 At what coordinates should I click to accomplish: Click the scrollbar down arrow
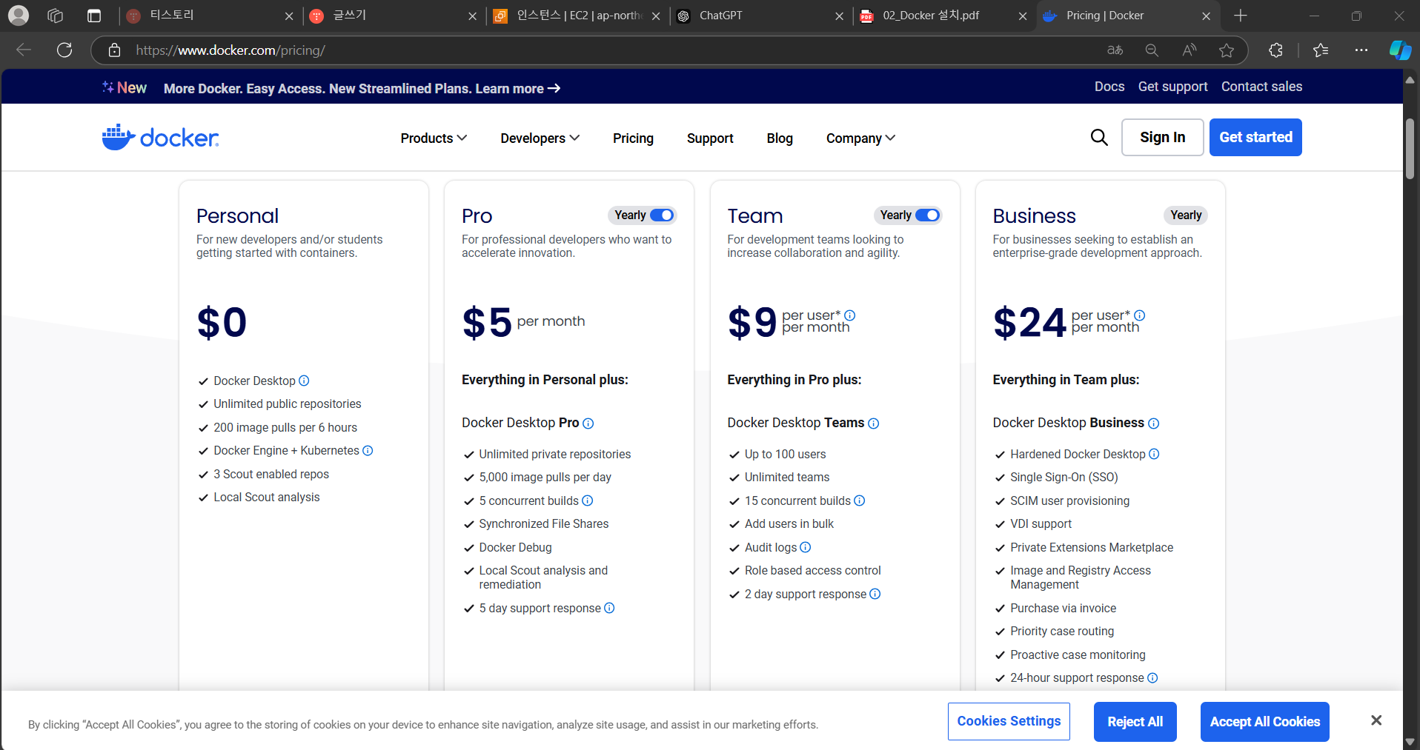coord(1410,741)
